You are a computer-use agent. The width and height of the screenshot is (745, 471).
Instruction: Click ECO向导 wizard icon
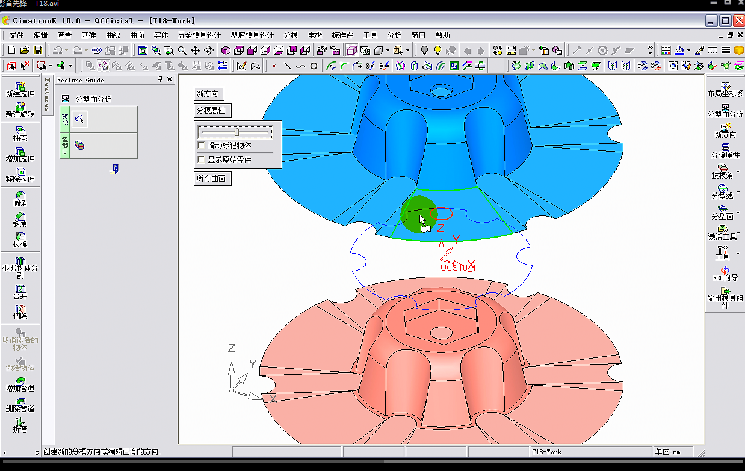point(725,274)
